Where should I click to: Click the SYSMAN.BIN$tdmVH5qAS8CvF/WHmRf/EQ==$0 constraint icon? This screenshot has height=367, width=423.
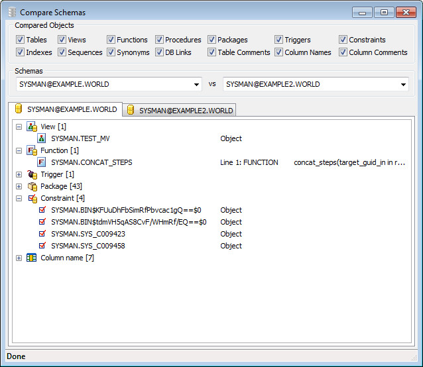click(42, 221)
